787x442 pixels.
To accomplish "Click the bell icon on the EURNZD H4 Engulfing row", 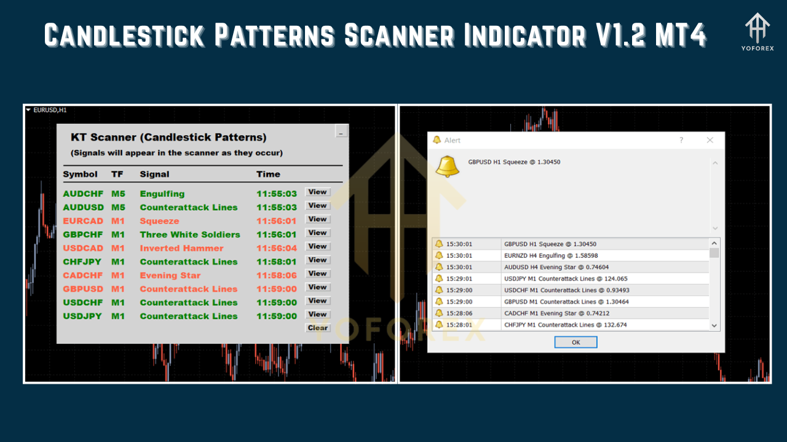I will (438, 255).
